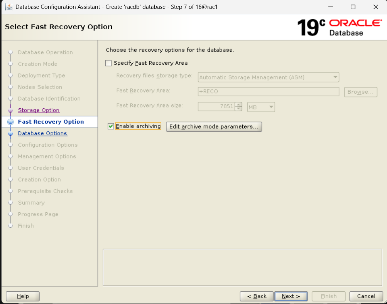Click the Browse button

click(x=360, y=92)
